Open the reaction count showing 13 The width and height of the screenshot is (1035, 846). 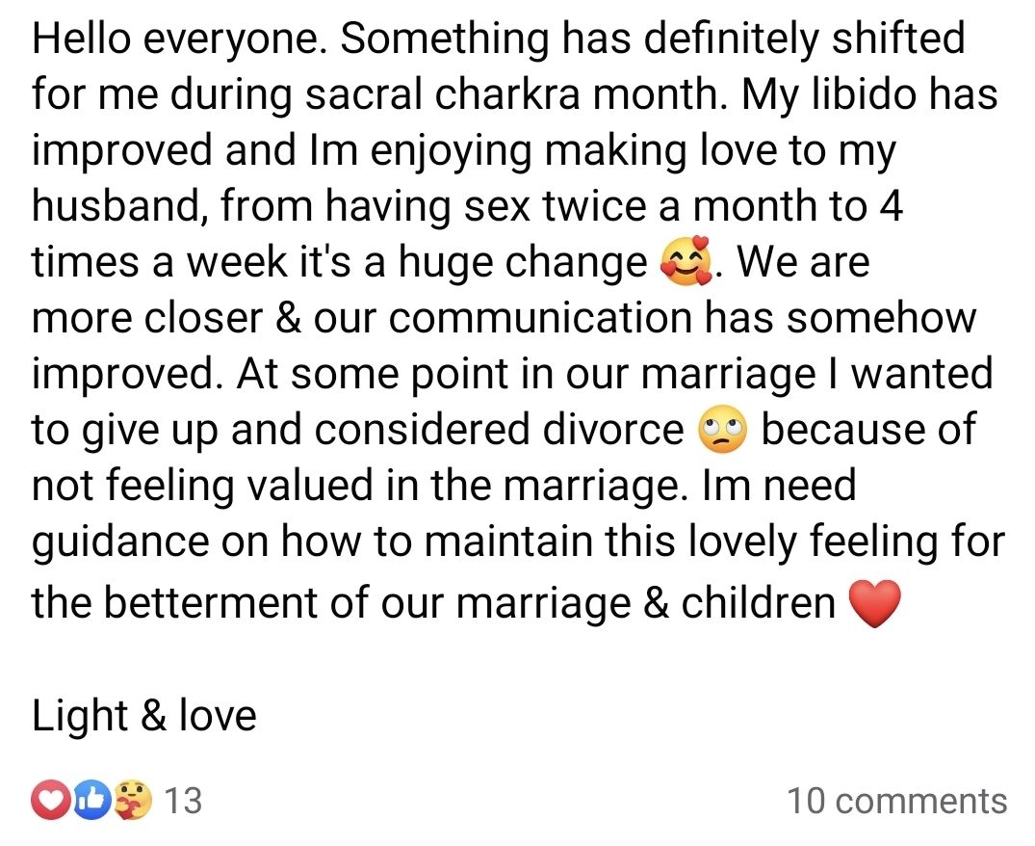pyautogui.click(x=184, y=801)
